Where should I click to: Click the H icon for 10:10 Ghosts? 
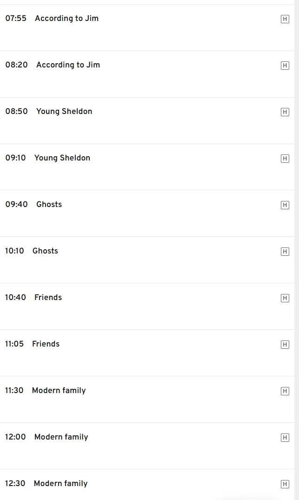click(285, 252)
